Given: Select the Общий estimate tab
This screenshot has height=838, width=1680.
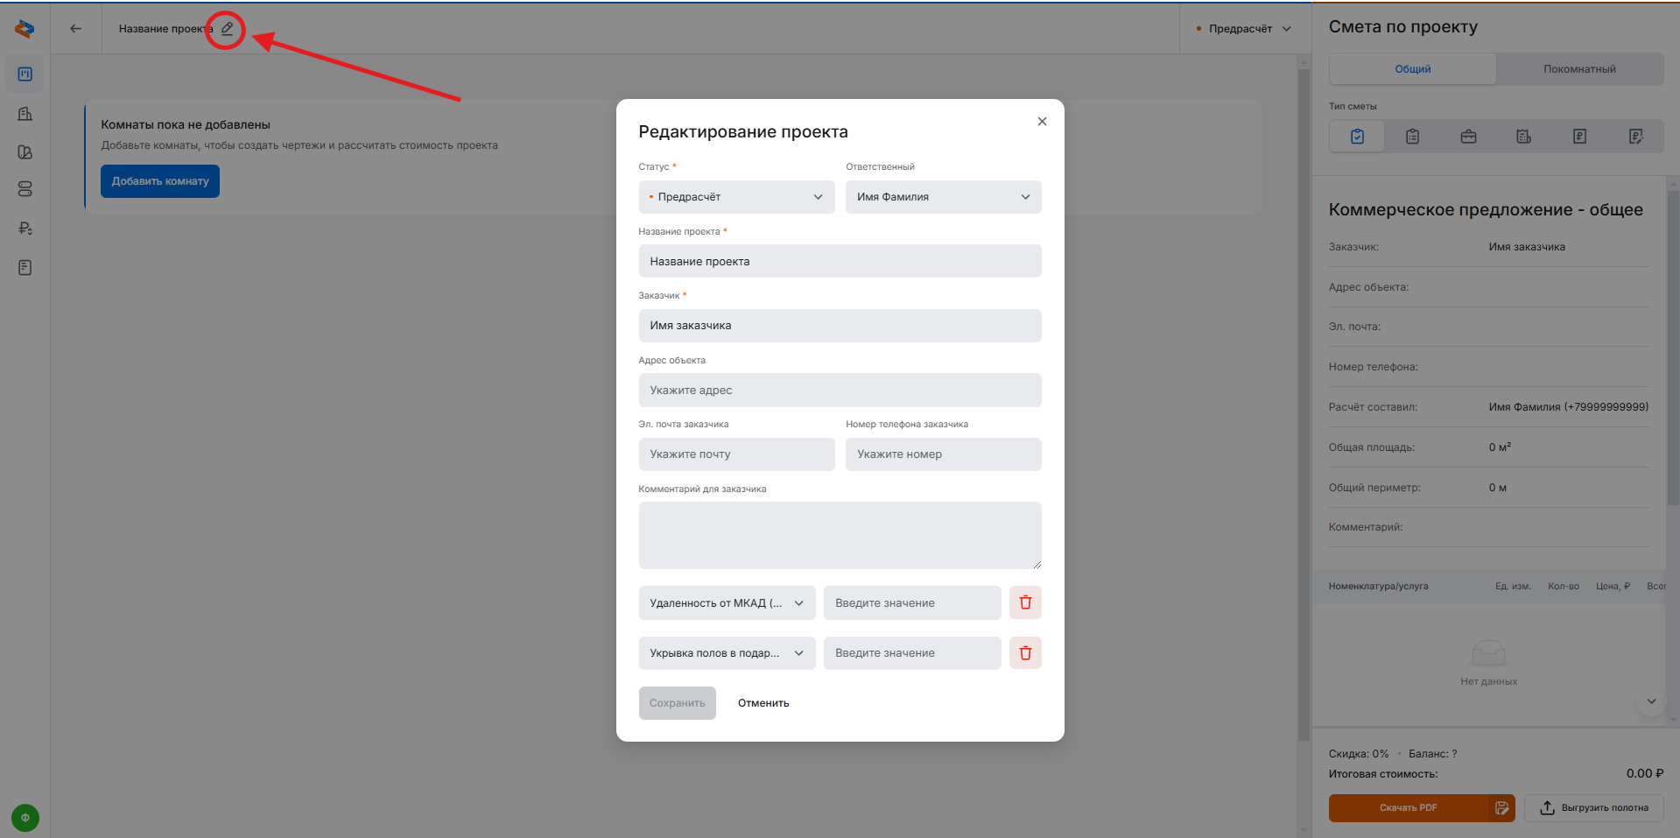Looking at the screenshot, I should (x=1412, y=69).
